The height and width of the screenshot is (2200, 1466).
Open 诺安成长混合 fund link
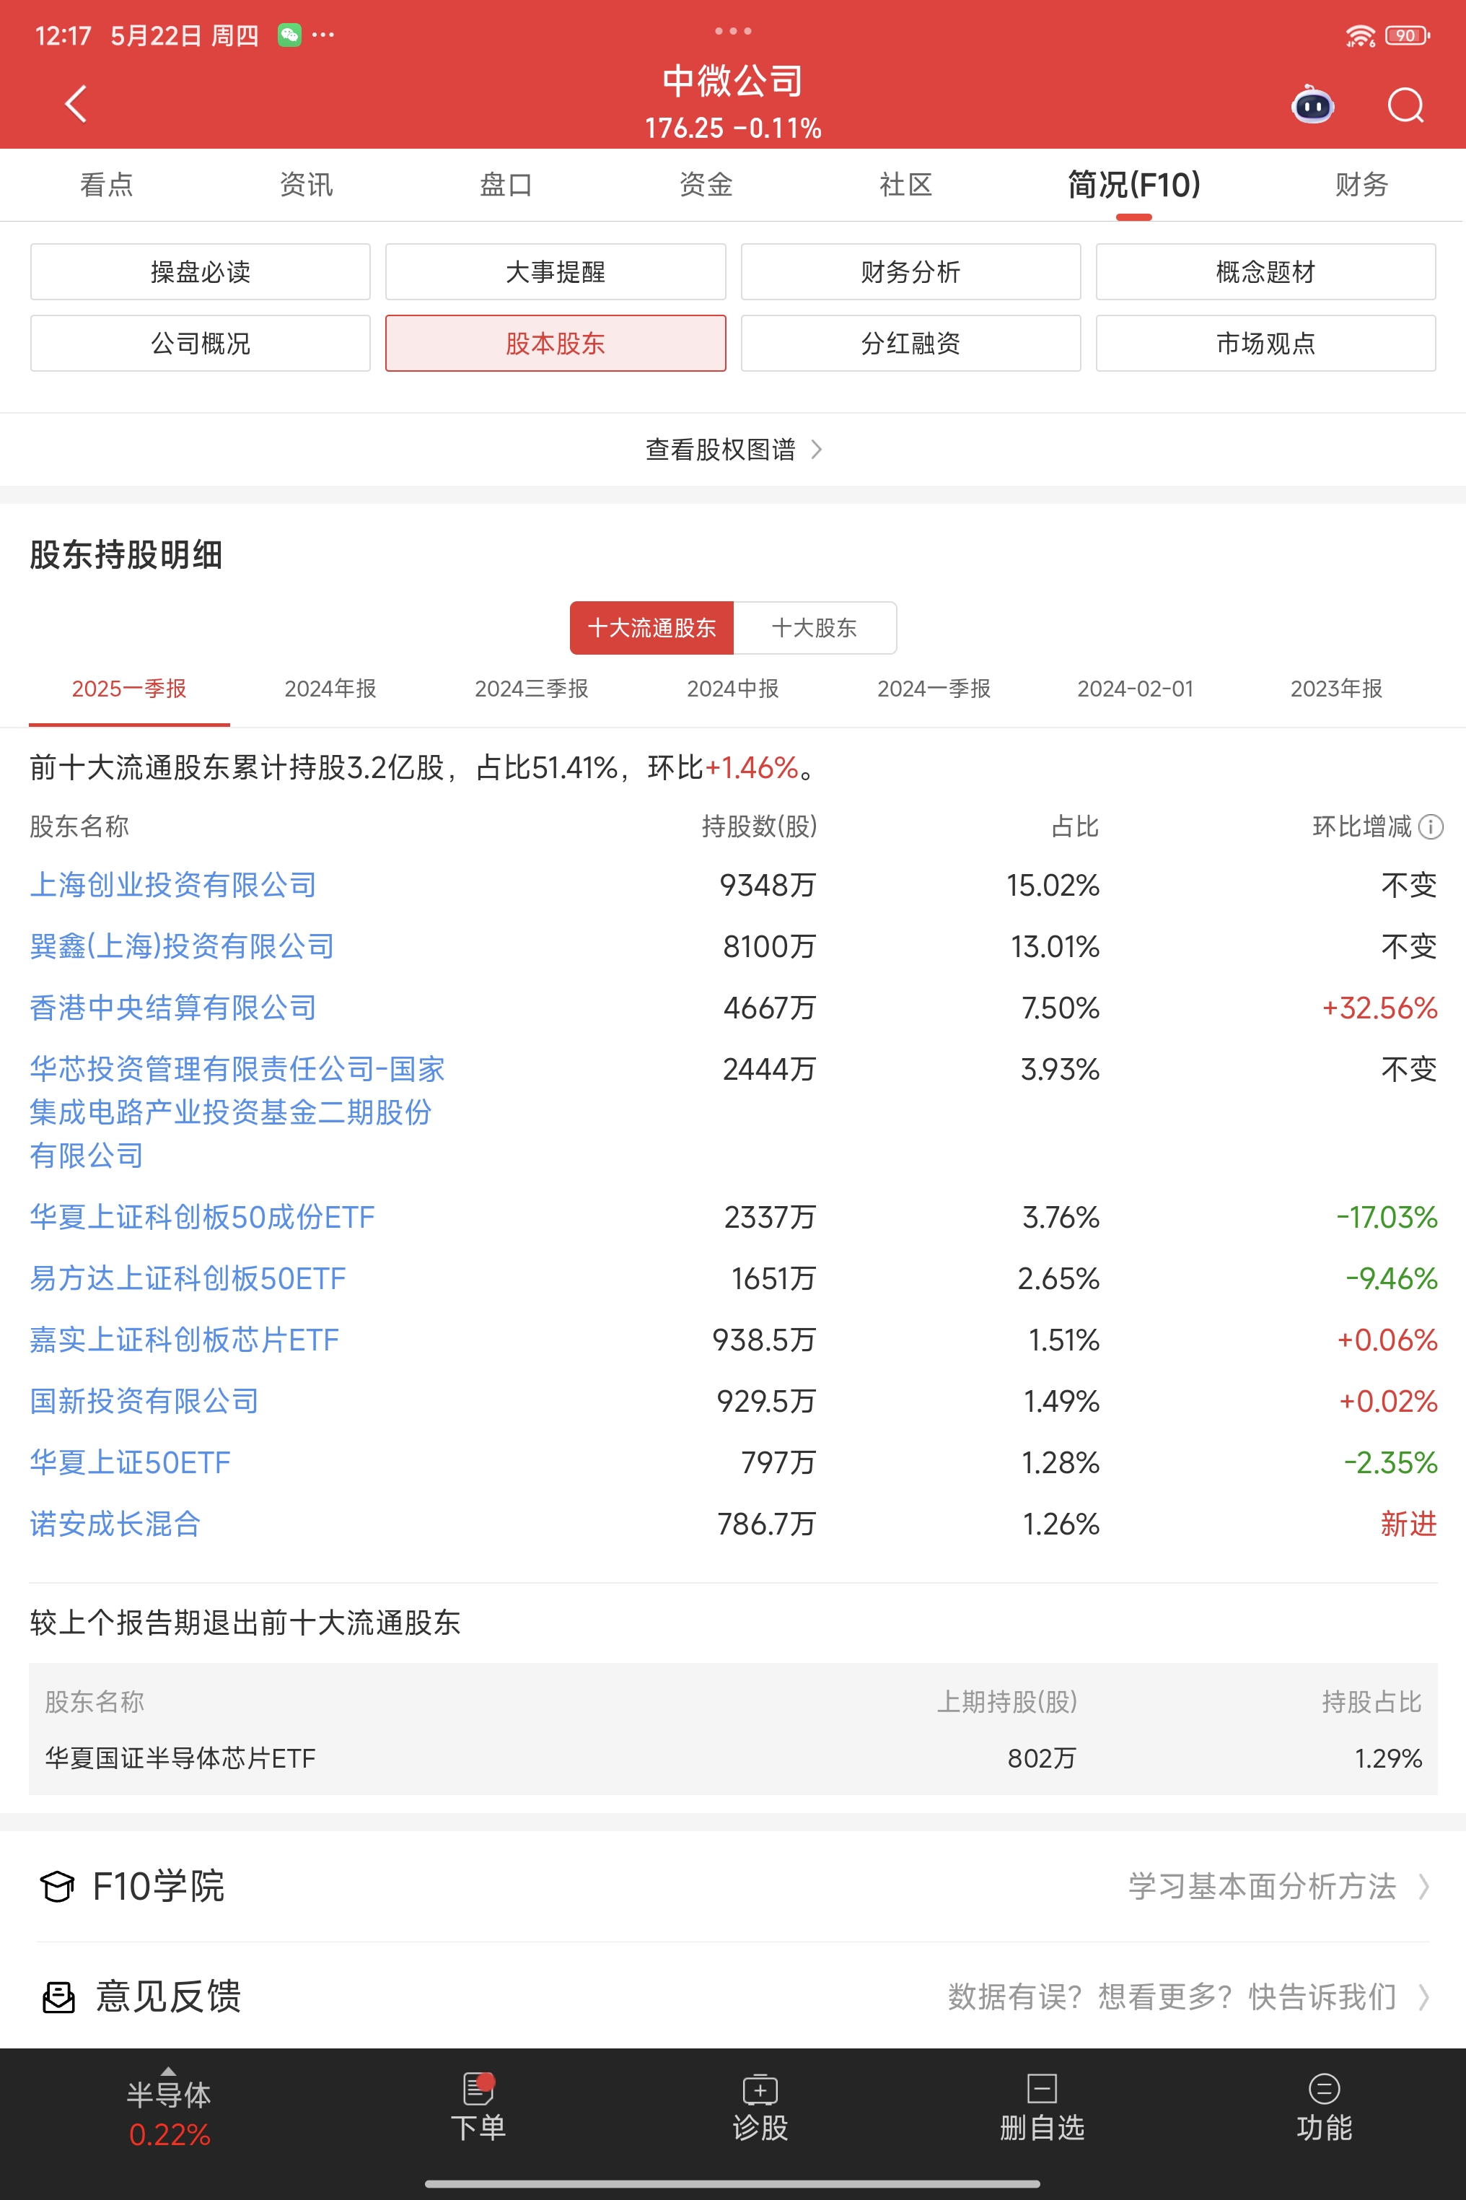(x=115, y=1524)
